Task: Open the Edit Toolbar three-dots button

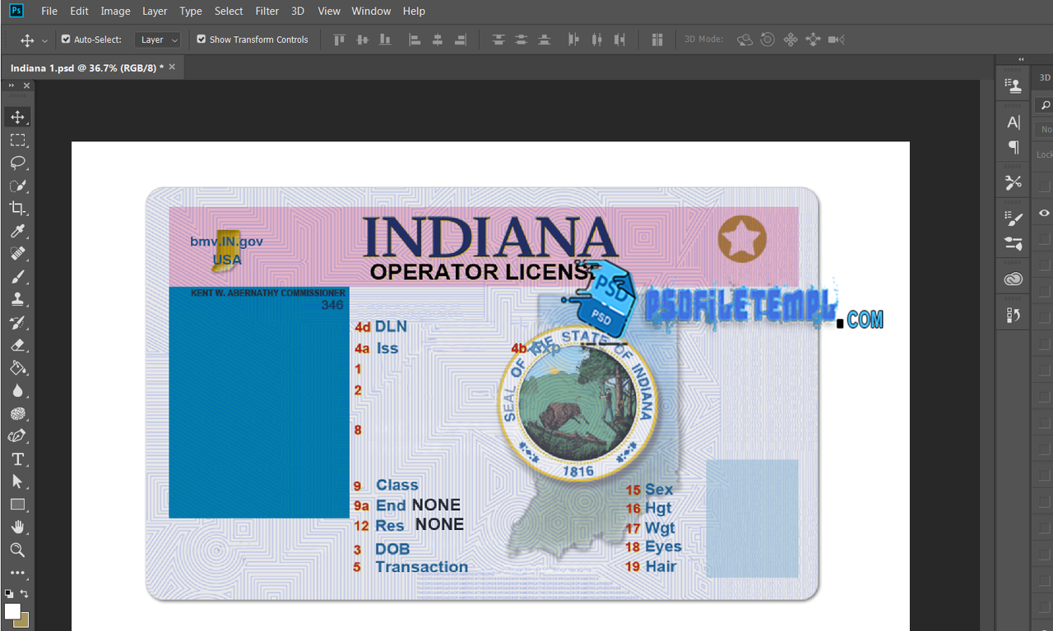Action: point(17,573)
